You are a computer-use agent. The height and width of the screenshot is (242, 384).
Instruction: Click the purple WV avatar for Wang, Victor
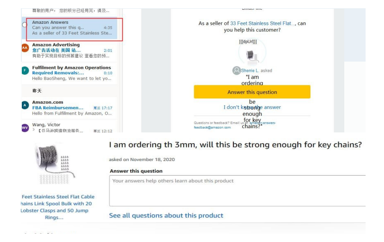25,128
